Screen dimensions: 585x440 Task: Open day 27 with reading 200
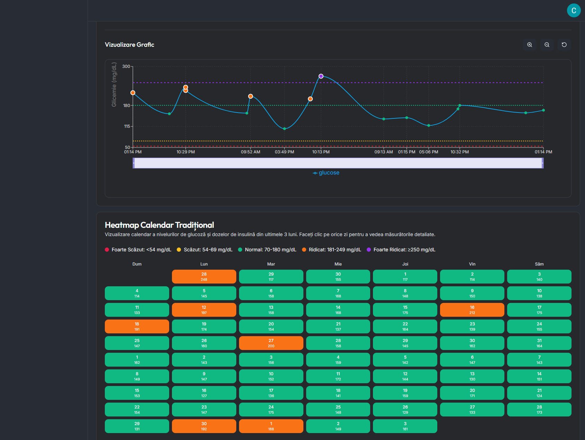click(x=271, y=343)
